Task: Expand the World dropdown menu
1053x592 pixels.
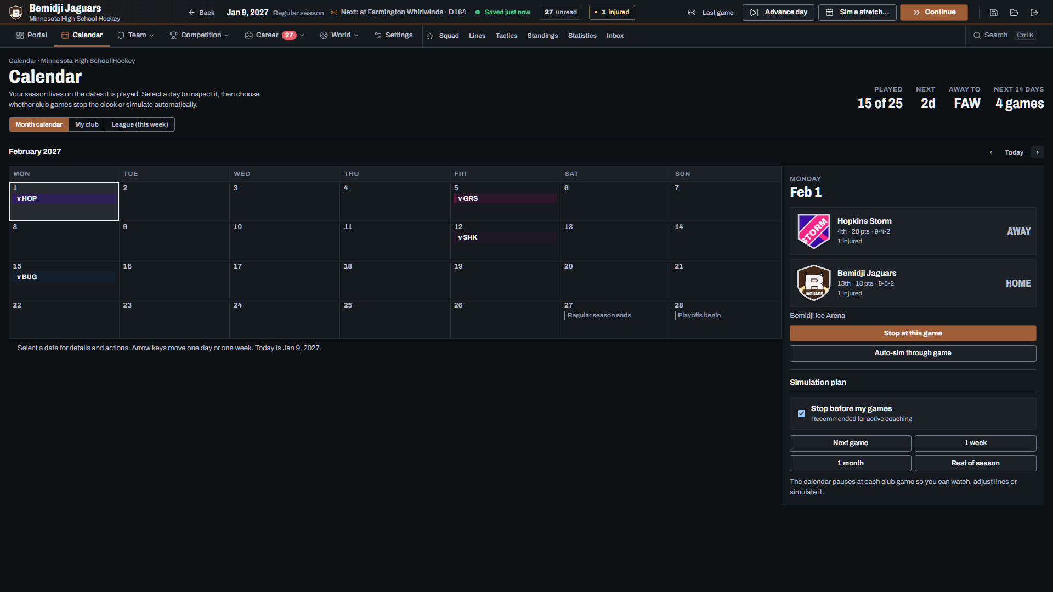Action: click(339, 35)
